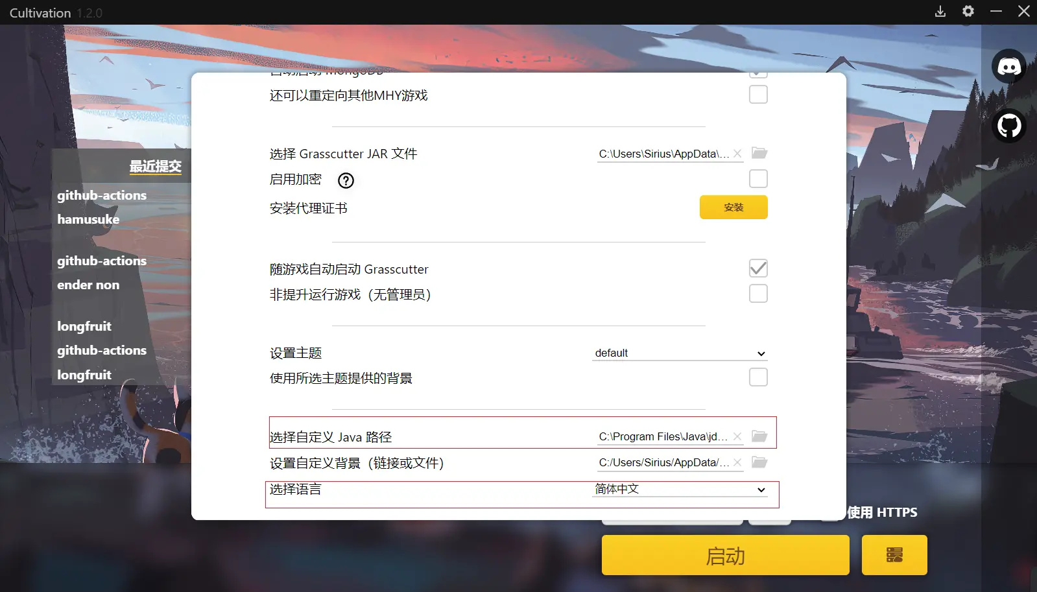Click commit author ender non
This screenshot has height=592, width=1037.
click(88, 285)
